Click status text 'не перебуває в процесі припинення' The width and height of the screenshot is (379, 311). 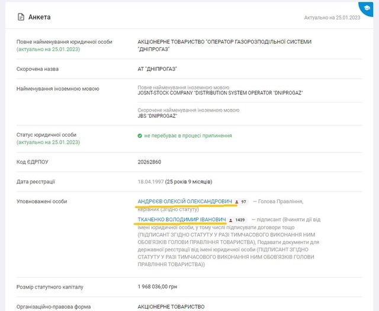188,135
